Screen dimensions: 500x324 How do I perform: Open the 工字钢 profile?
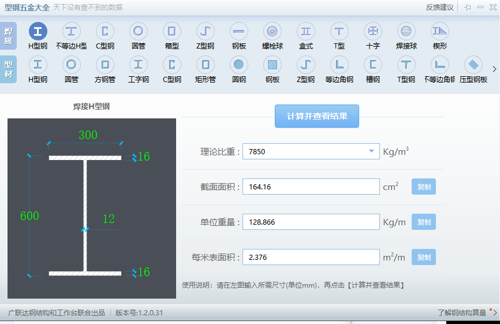[139, 65]
